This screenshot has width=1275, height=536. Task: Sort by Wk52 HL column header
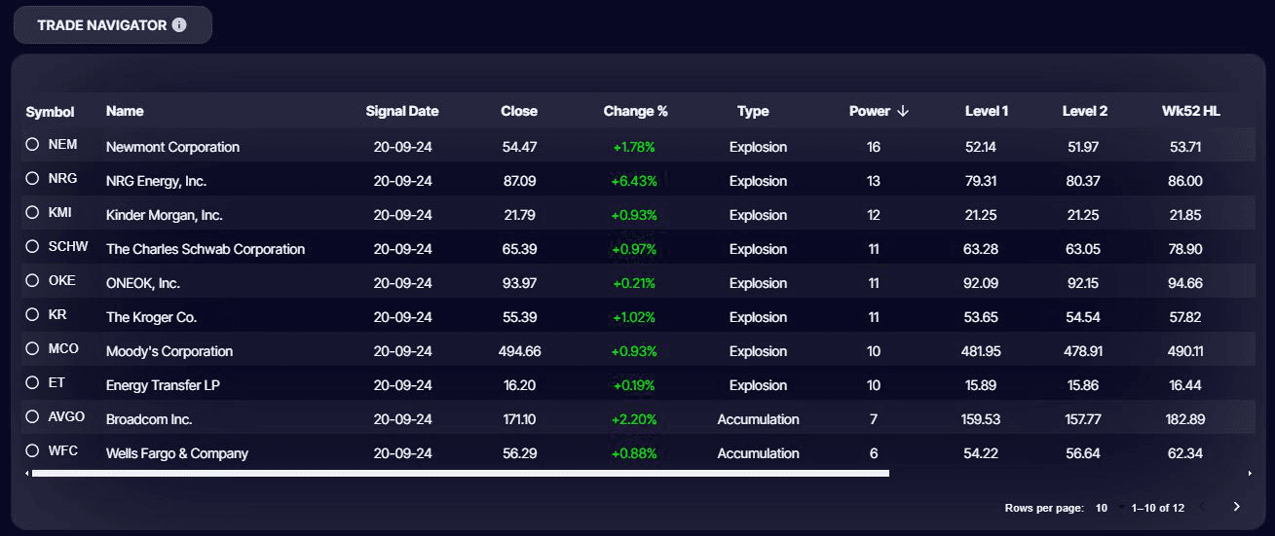pyautogui.click(x=1190, y=111)
